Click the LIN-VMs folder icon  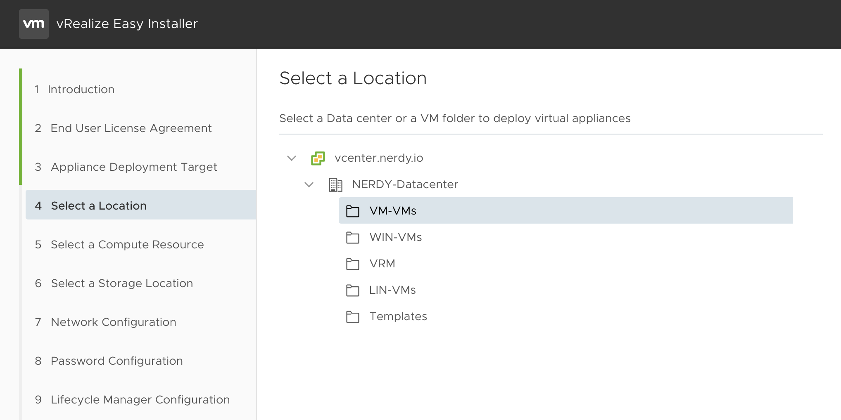353,290
